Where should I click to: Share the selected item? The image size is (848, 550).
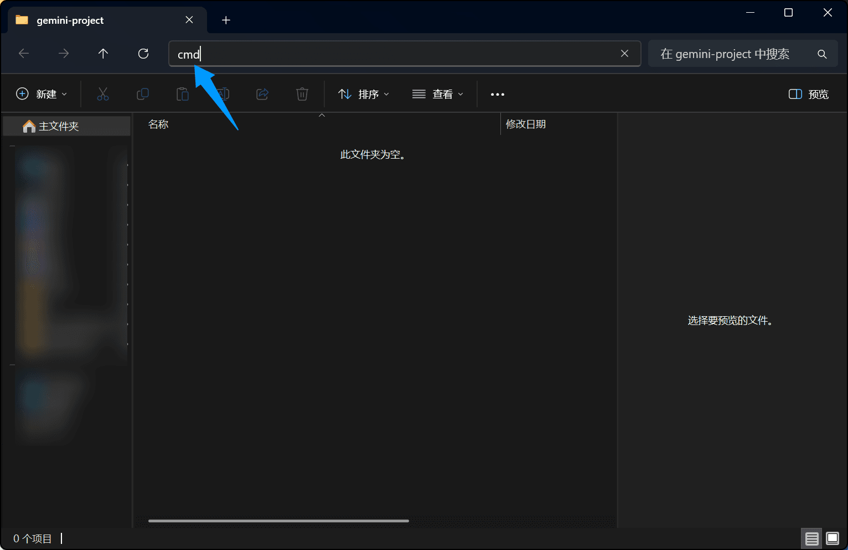[x=262, y=94]
